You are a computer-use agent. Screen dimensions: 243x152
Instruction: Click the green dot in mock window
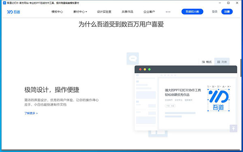149,69
